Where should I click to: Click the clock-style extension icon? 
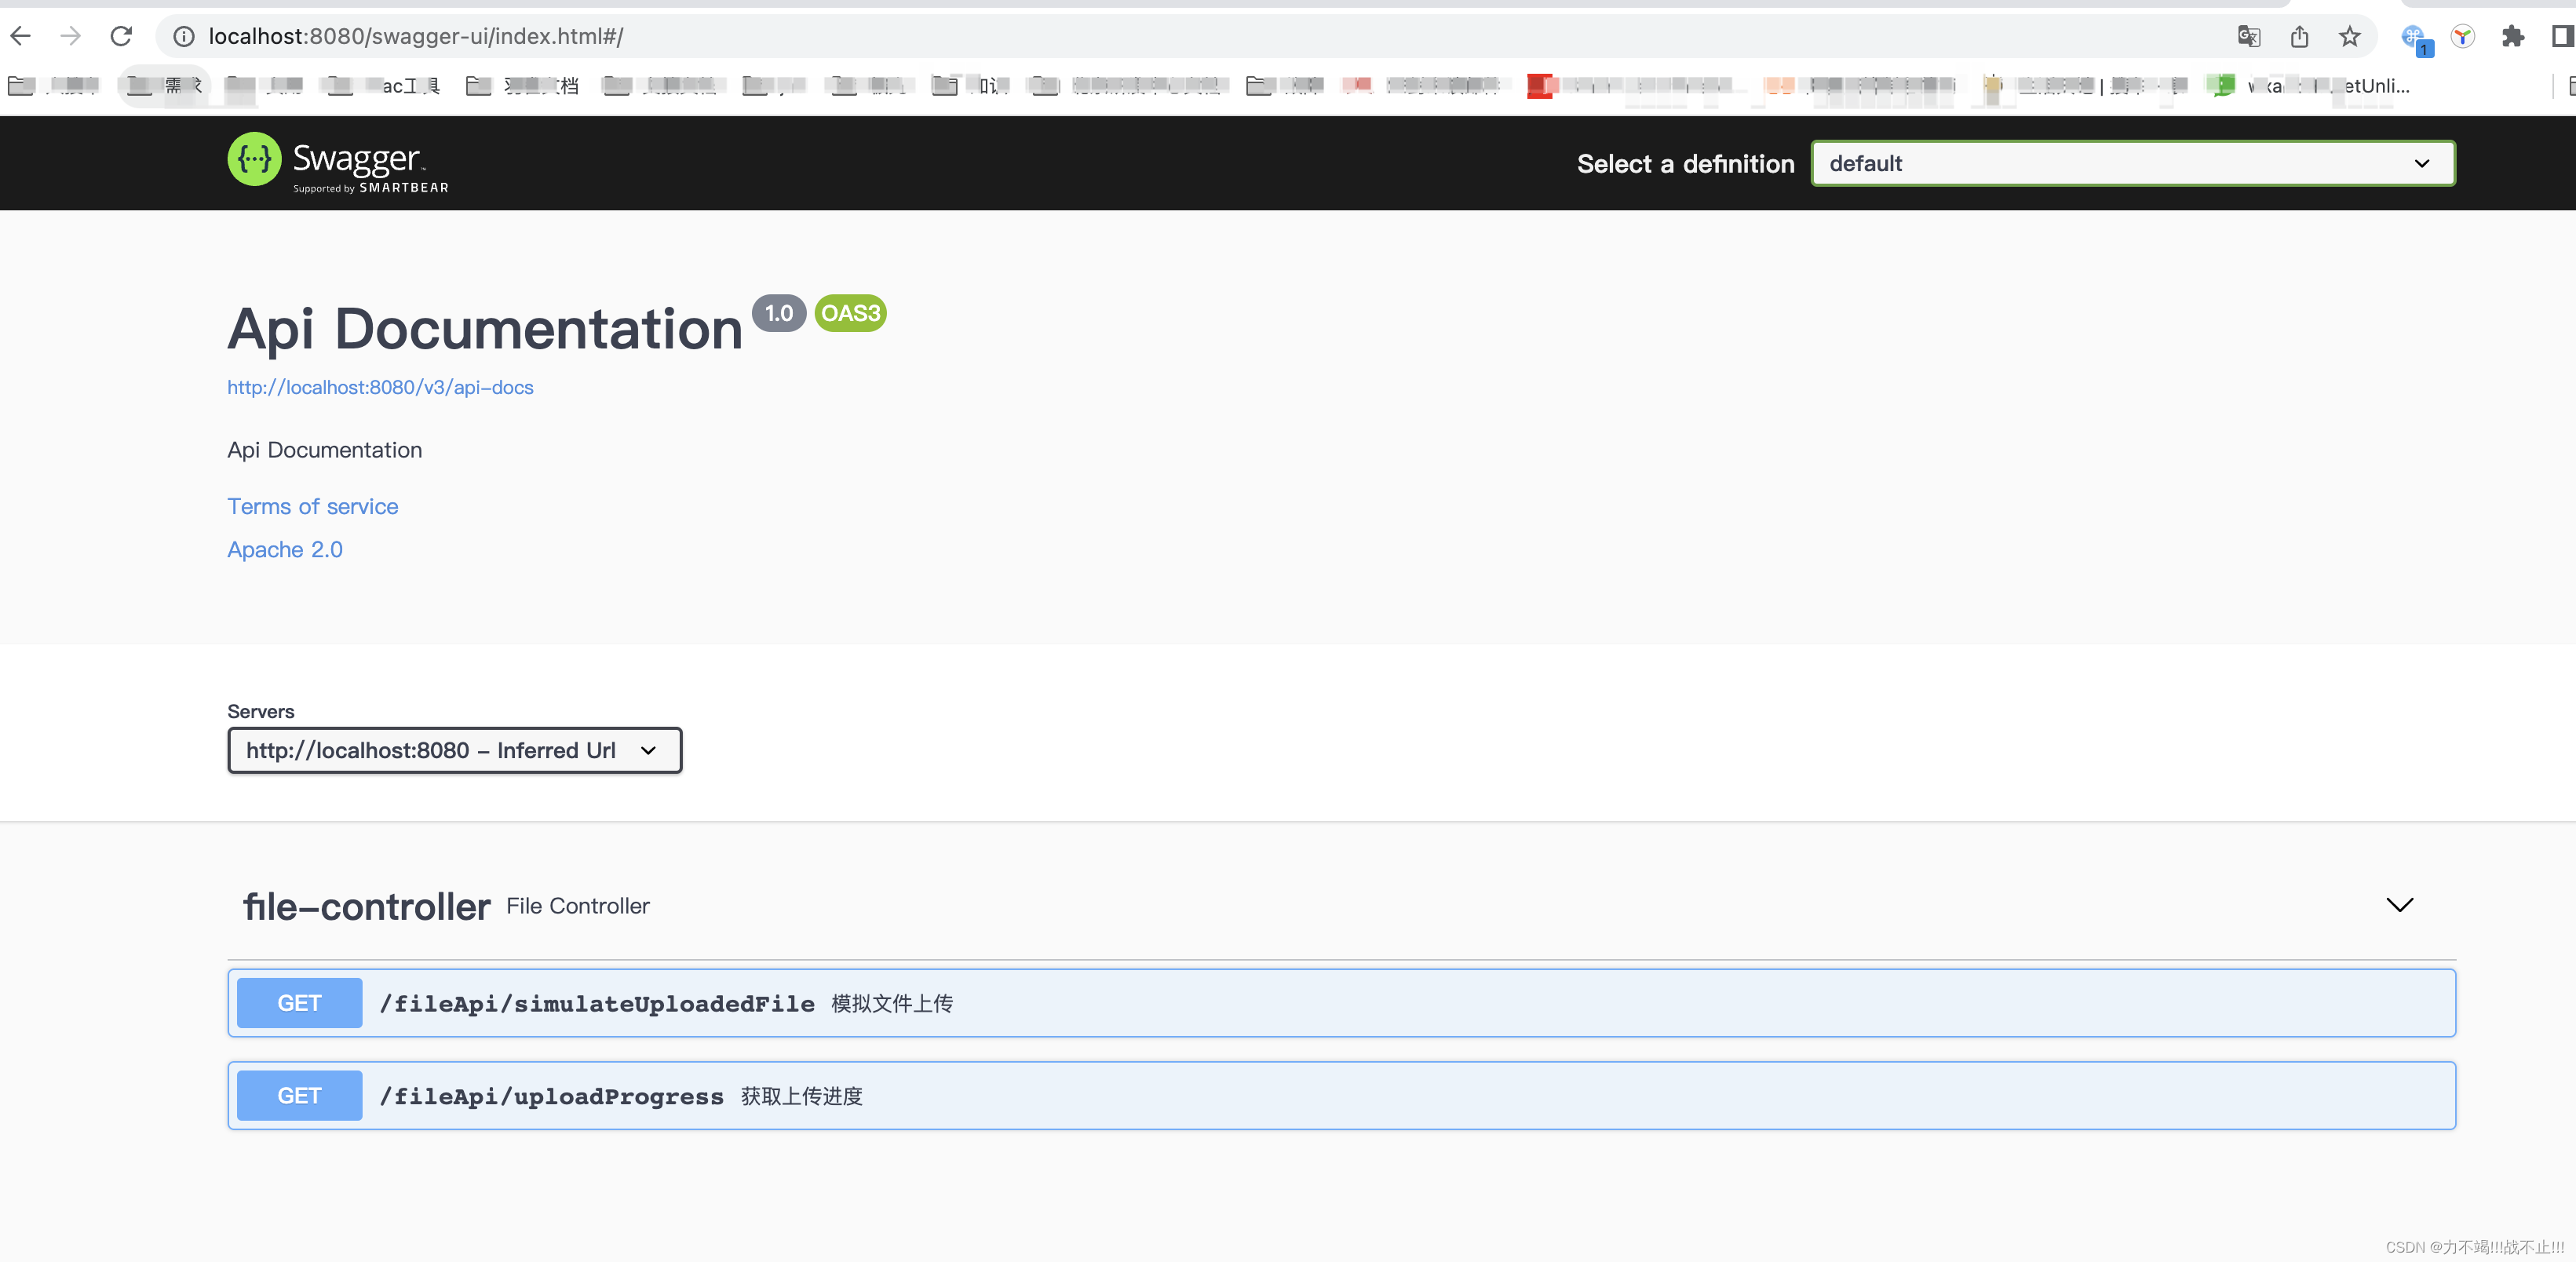click(2463, 36)
